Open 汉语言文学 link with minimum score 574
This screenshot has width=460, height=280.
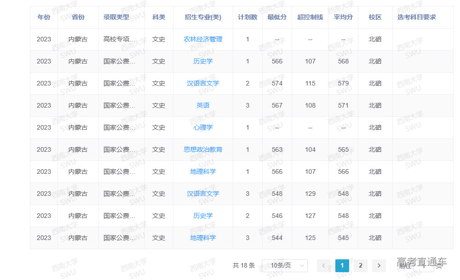[203, 84]
